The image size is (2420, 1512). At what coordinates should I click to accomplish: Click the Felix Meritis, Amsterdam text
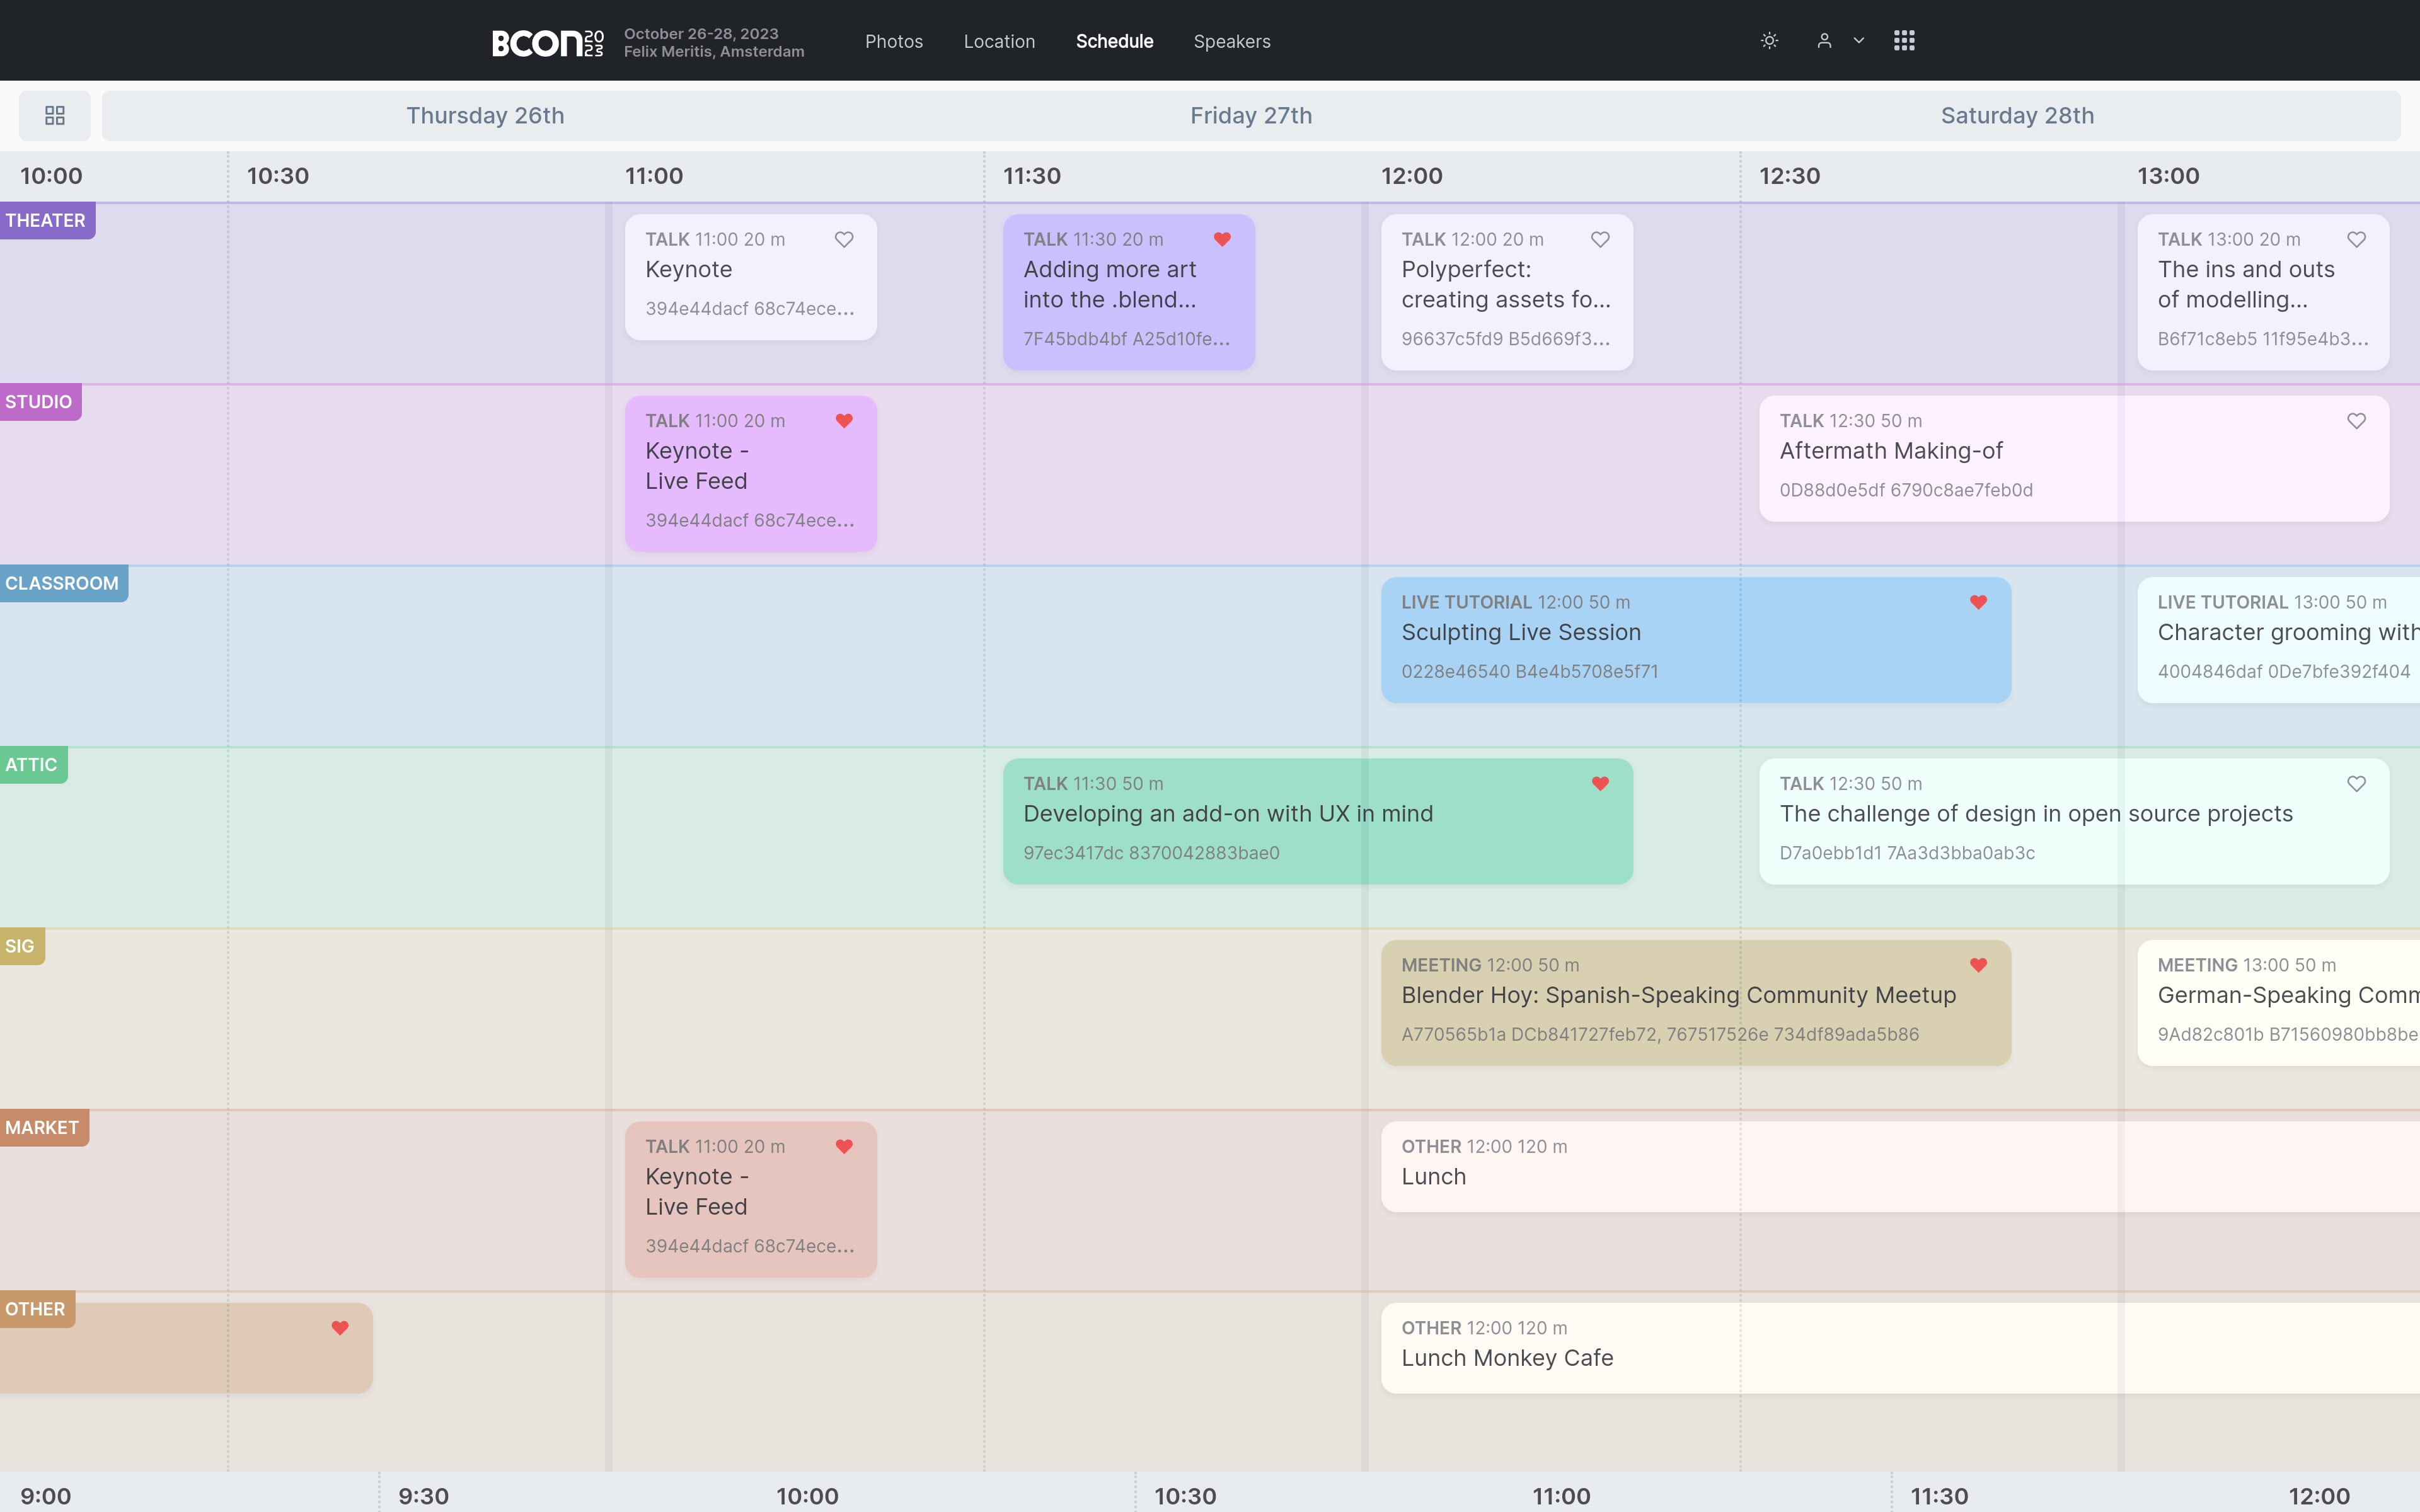(714, 51)
